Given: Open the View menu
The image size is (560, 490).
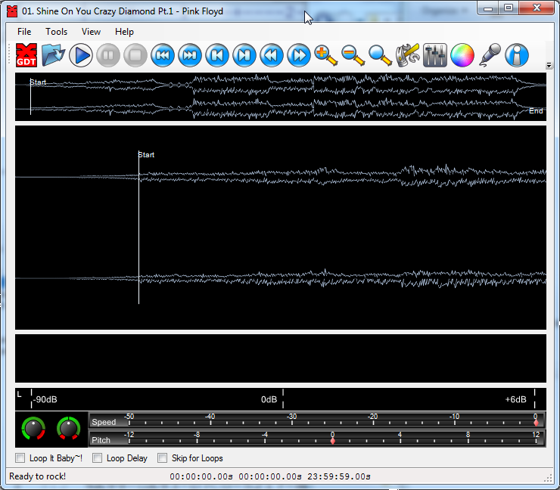Looking at the screenshot, I should [x=91, y=32].
